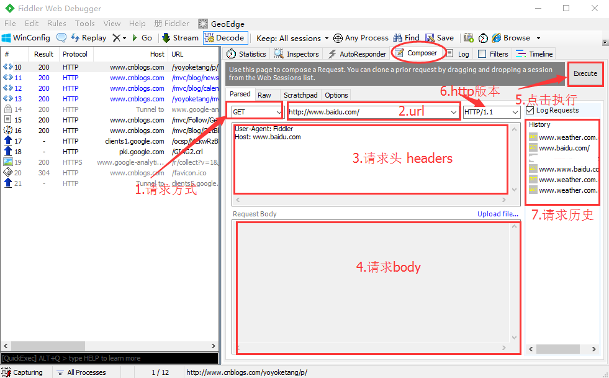This screenshot has width=609, height=378.
Task: Click the Execute button
Action: (584, 73)
